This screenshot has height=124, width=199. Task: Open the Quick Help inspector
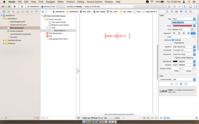click(172, 12)
